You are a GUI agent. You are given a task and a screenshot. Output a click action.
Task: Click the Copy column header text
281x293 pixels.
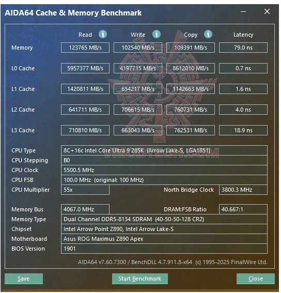pos(191,35)
